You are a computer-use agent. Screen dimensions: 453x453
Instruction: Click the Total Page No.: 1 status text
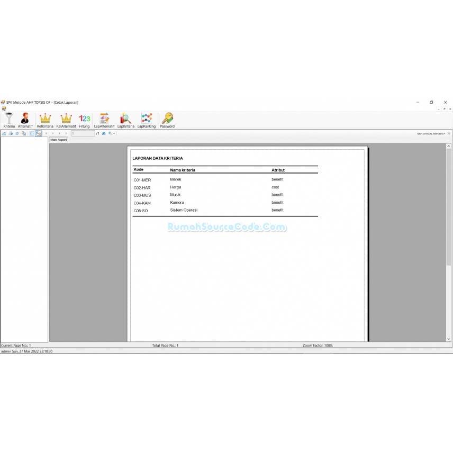165,345
